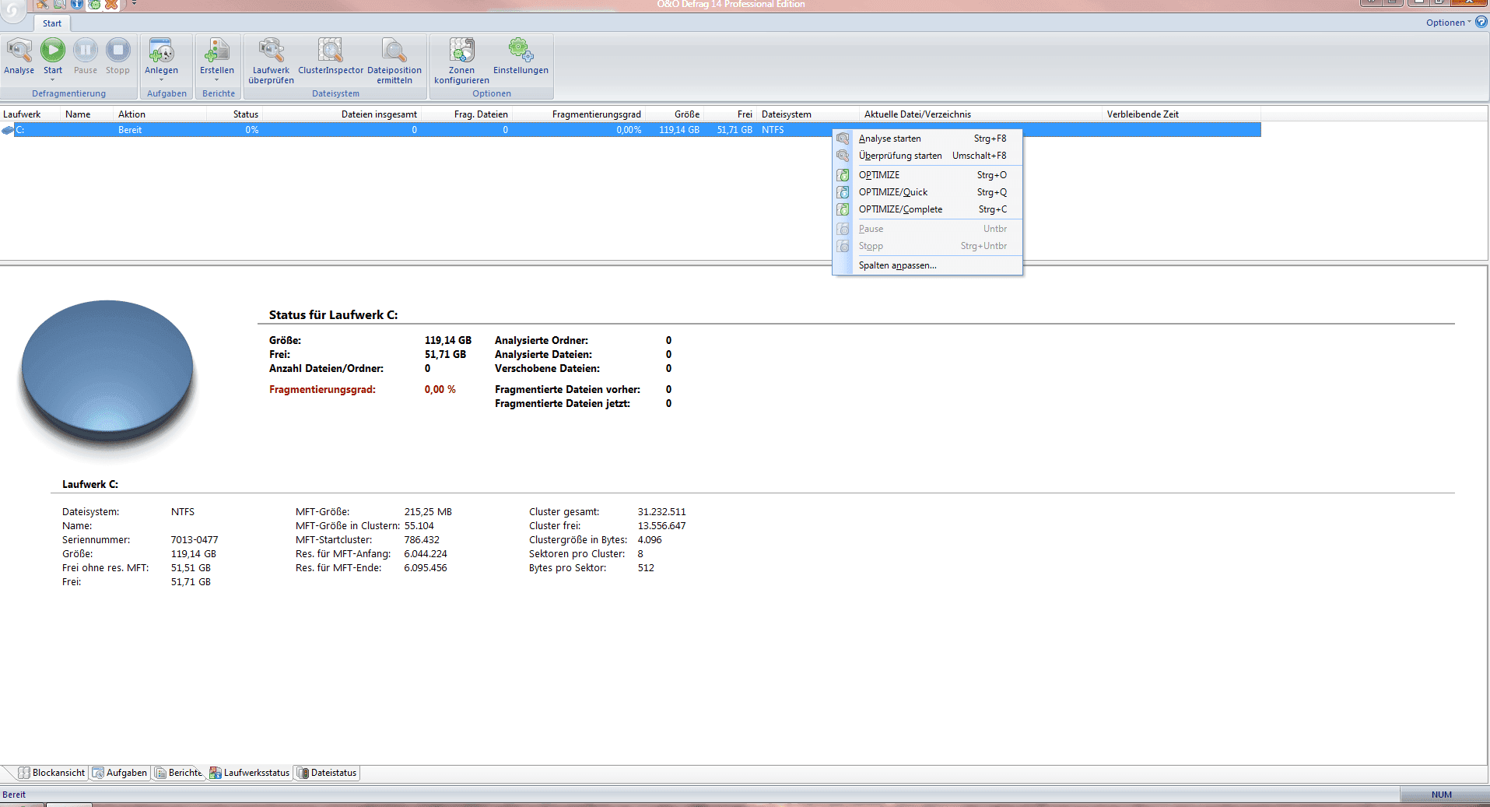This screenshot has width=1490, height=807.
Task: Click the 0,00 % Fragmentierungsgrad value
Action: coord(440,389)
